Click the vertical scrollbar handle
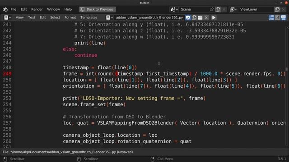Screen dimensions: 289x162 pyautogui.click(x=286, y=69)
